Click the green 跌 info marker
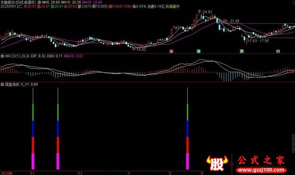 pos(242,51)
